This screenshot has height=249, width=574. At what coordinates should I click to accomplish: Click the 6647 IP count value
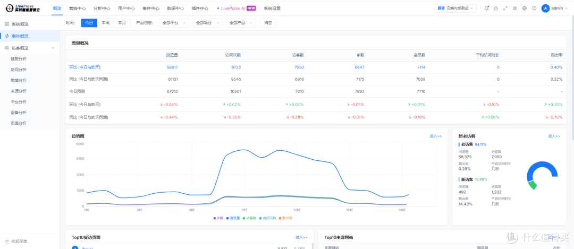coord(359,67)
